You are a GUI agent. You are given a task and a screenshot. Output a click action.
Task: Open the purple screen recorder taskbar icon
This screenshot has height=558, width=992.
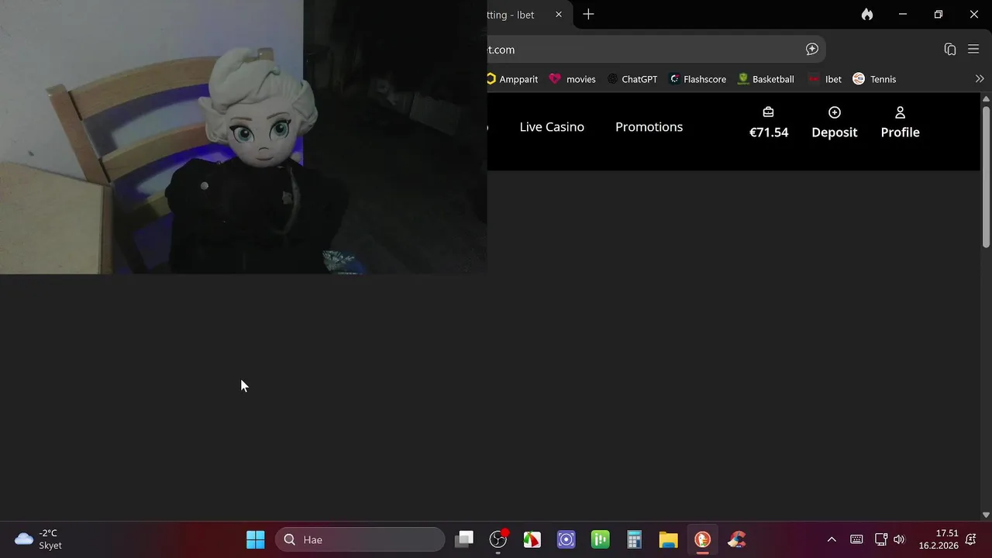coord(567,539)
